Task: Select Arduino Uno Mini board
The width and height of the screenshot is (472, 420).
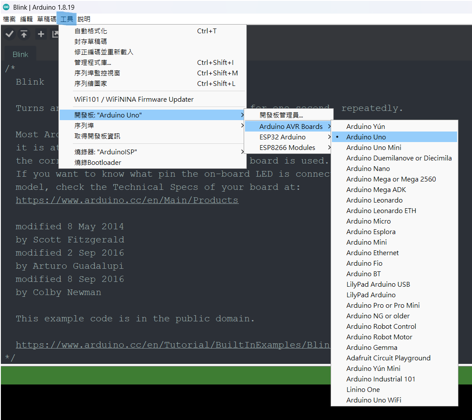Action: pyautogui.click(x=394, y=148)
